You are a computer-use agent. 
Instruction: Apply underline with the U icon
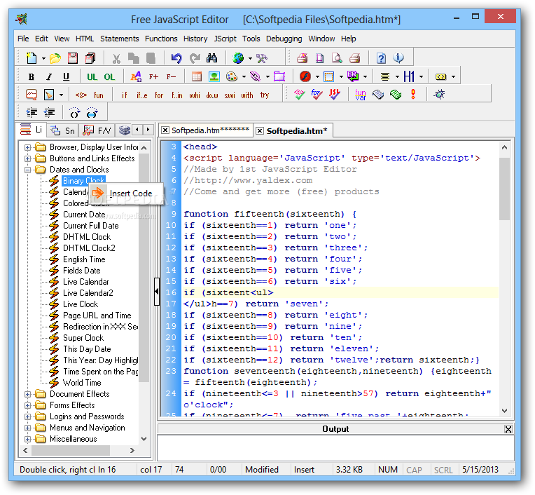click(x=67, y=77)
